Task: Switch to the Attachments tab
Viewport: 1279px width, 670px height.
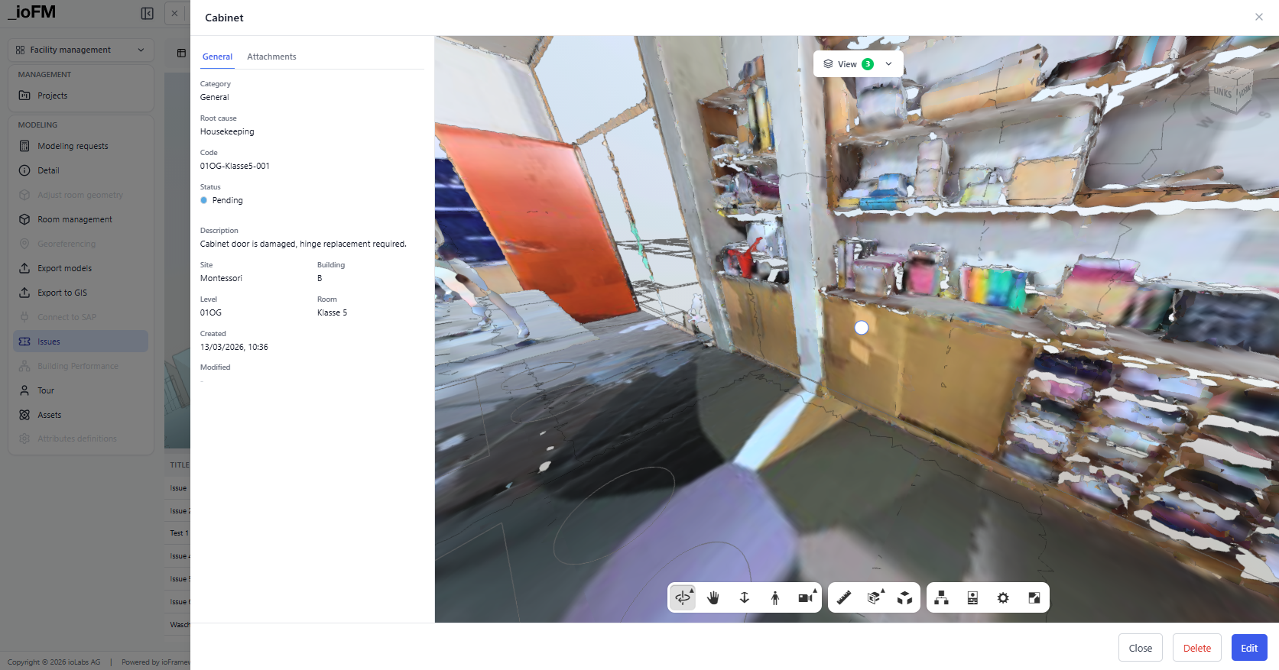Action: click(271, 57)
